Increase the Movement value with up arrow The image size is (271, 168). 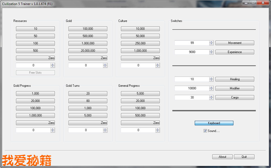[x=211, y=42]
